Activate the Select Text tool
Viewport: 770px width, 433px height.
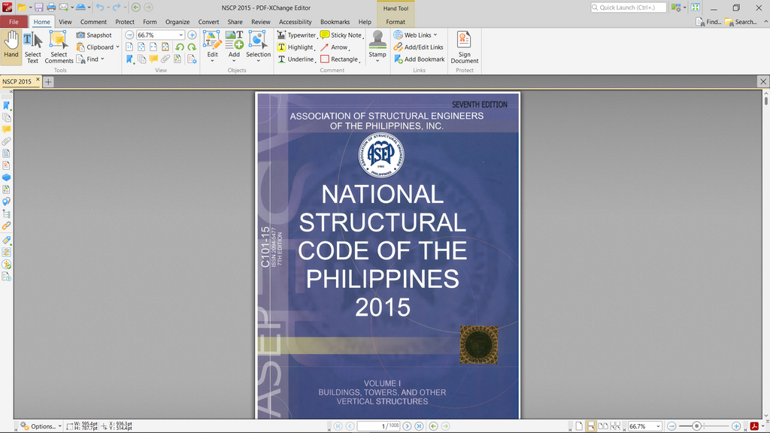pos(32,47)
